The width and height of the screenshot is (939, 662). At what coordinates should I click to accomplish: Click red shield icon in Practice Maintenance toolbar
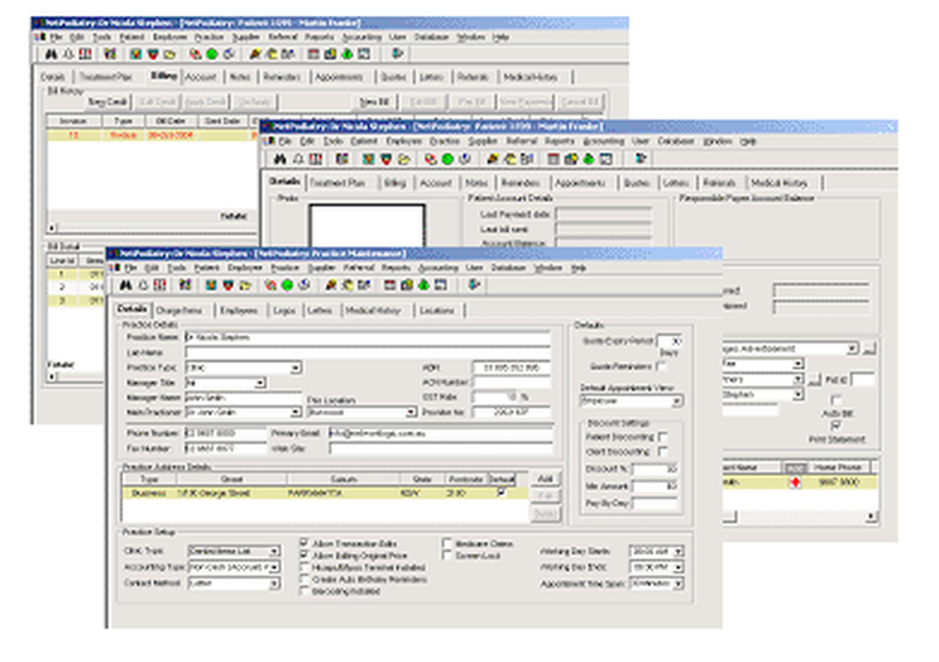coord(227,285)
